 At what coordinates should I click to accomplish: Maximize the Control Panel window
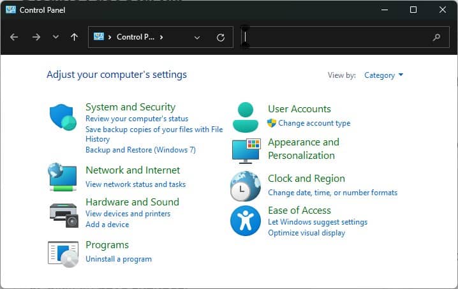[x=413, y=10]
